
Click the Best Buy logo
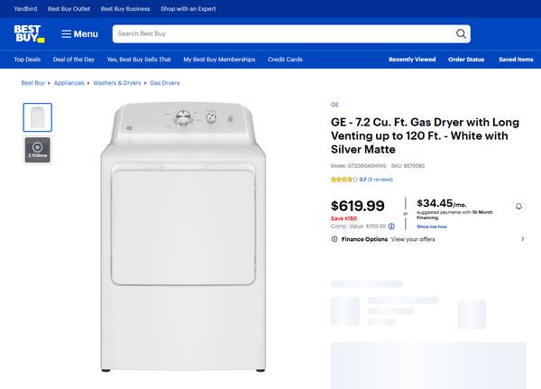click(x=29, y=33)
